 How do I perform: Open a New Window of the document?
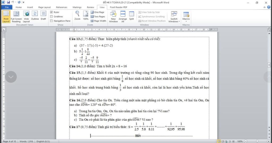point(113,17)
